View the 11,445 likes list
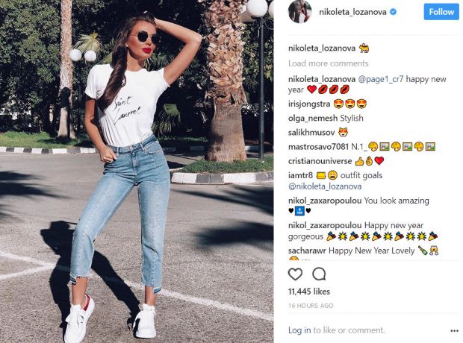The height and width of the screenshot is (343, 463). coord(309,292)
